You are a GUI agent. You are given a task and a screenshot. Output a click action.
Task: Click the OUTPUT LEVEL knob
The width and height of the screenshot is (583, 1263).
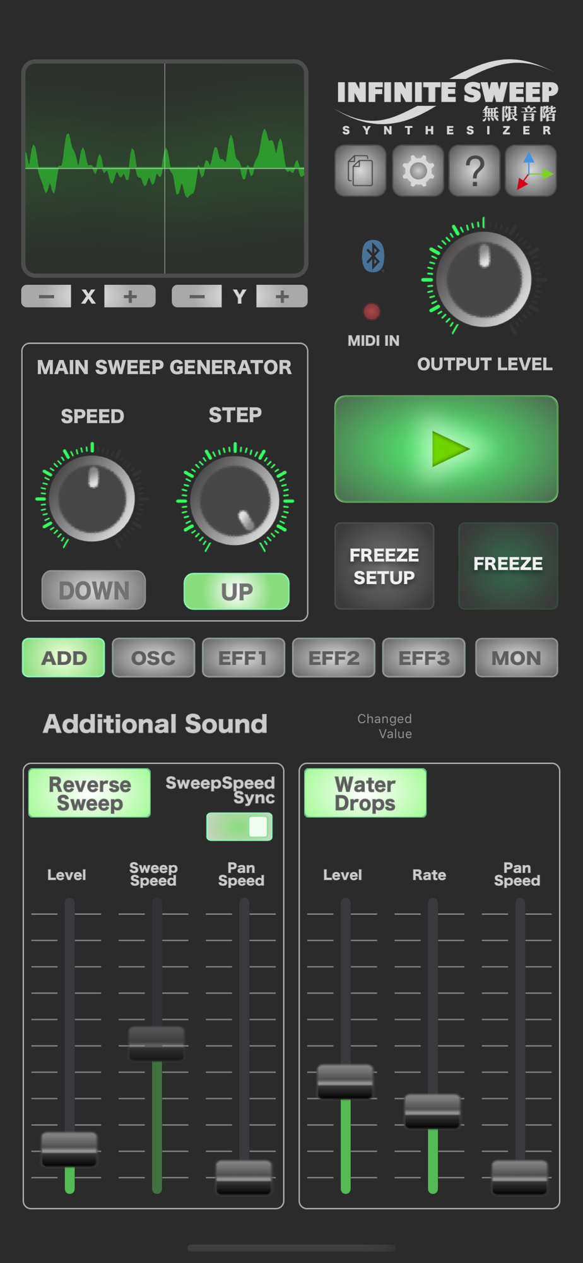484,278
